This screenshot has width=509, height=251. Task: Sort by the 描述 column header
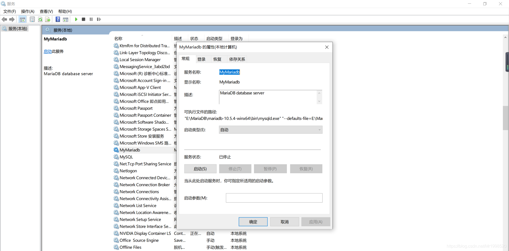180,39
